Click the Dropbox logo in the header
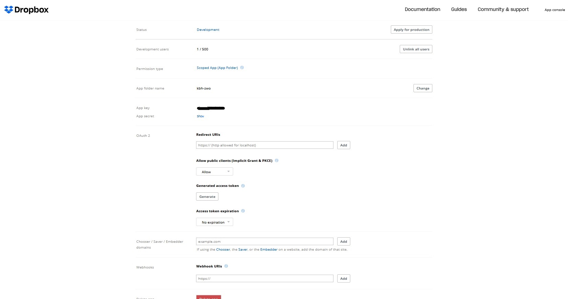The width and height of the screenshot is (568, 299). pos(26,10)
